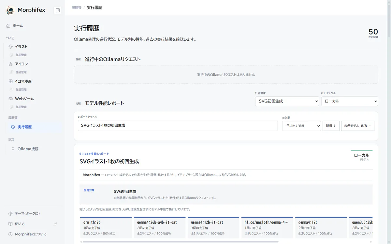Open the Ollama接続 plug icon
Screen dimensions: 391x244
pyautogui.click(x=13, y=149)
